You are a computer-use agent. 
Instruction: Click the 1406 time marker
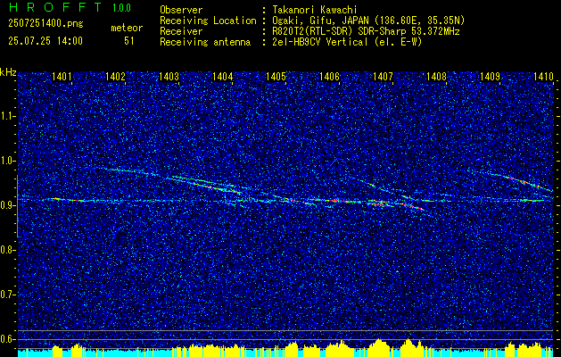[329, 77]
